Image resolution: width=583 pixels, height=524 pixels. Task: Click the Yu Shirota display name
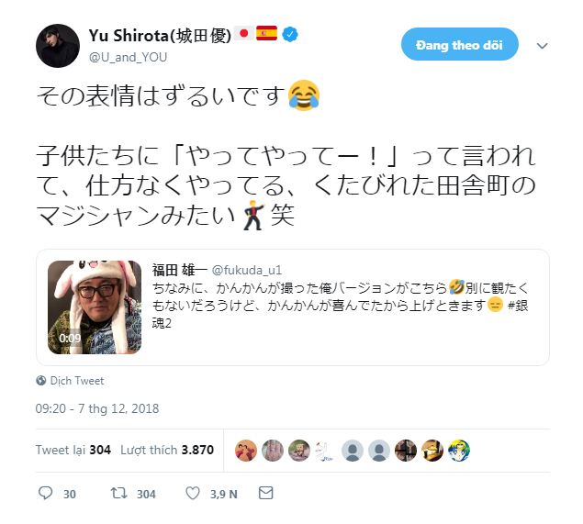(x=160, y=35)
